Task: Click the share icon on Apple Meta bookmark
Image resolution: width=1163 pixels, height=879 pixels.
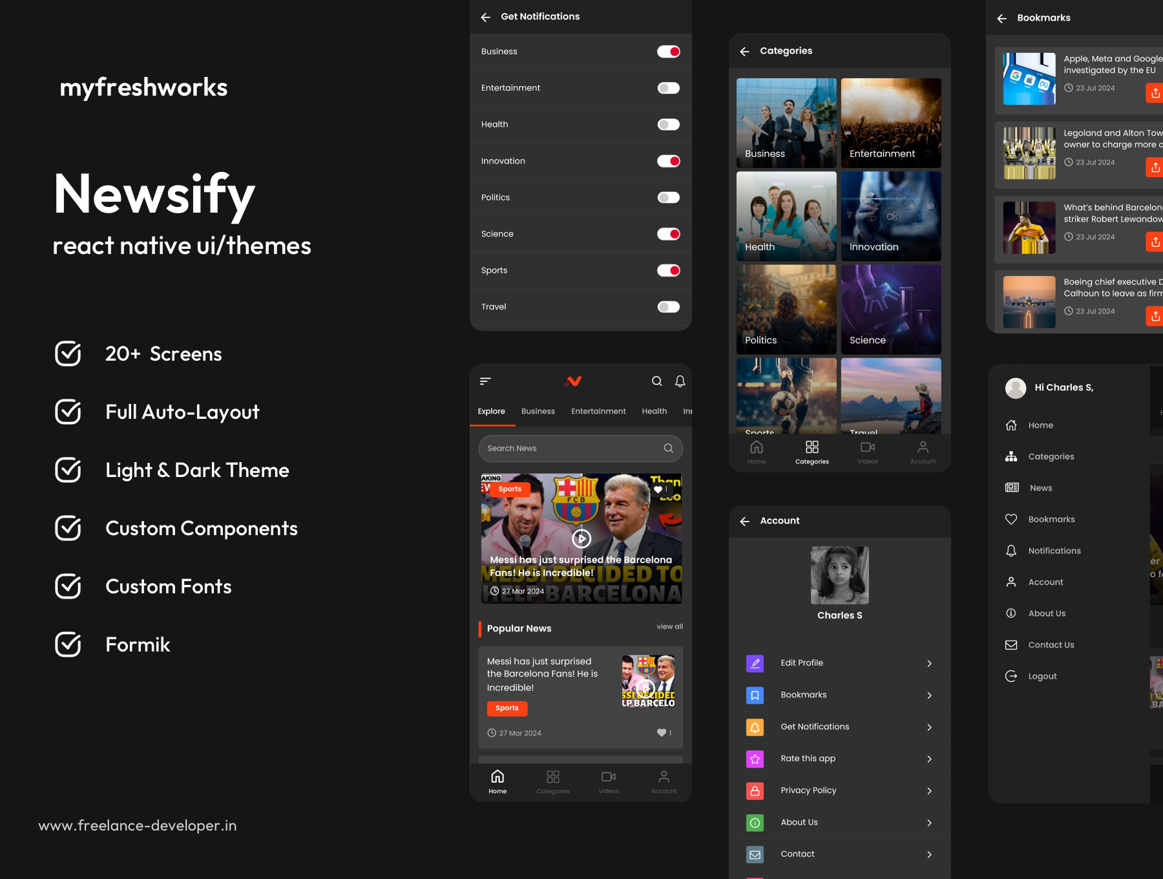Action: coord(1155,94)
